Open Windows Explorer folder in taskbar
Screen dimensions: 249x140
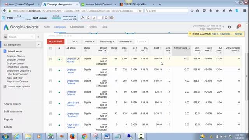(x=28, y=136)
